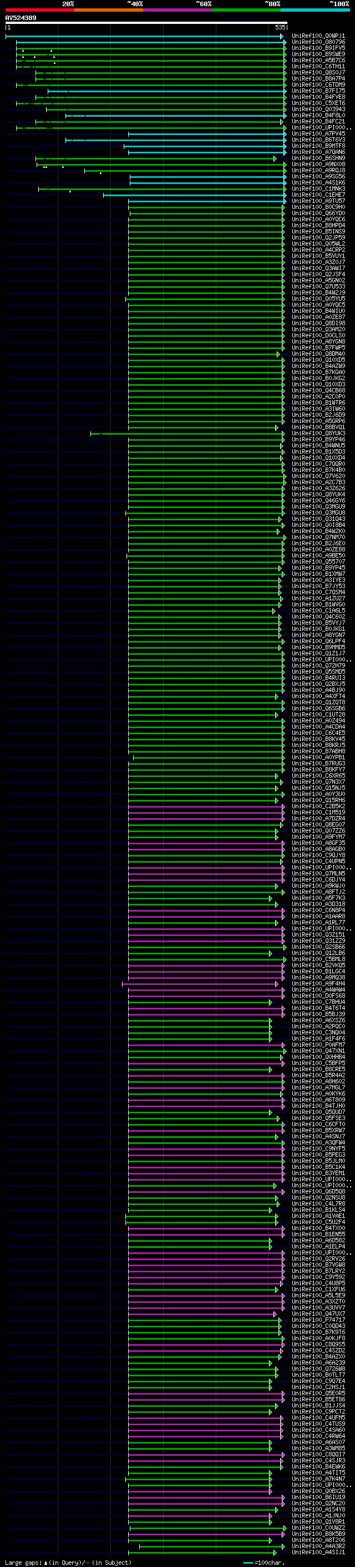Click the purple ~60% identity legend segment
Viewport: 355px width, 1567px height.
177,10
